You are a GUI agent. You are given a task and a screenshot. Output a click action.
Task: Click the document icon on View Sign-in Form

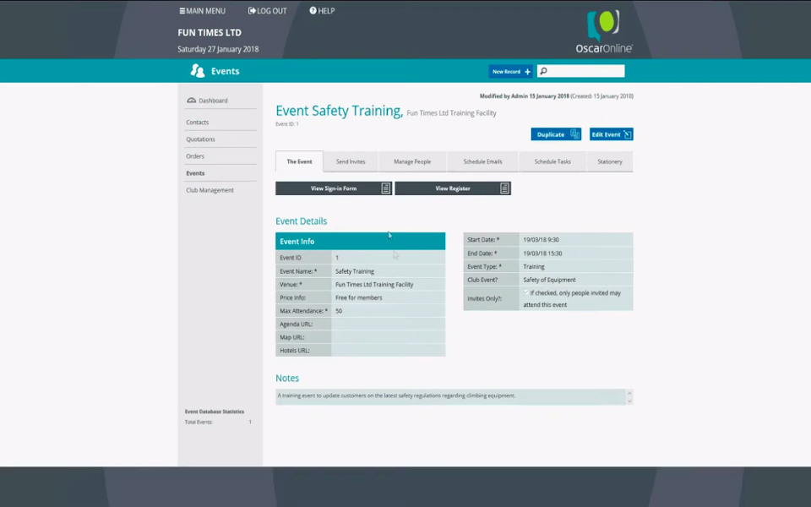(x=386, y=188)
